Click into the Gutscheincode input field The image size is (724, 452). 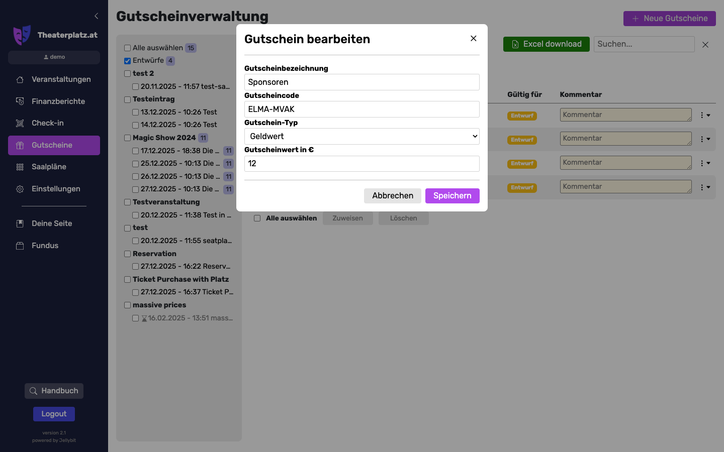pyautogui.click(x=362, y=109)
